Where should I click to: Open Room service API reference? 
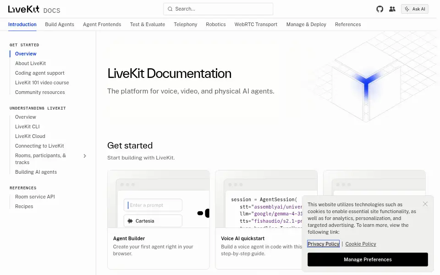pyautogui.click(x=35, y=197)
